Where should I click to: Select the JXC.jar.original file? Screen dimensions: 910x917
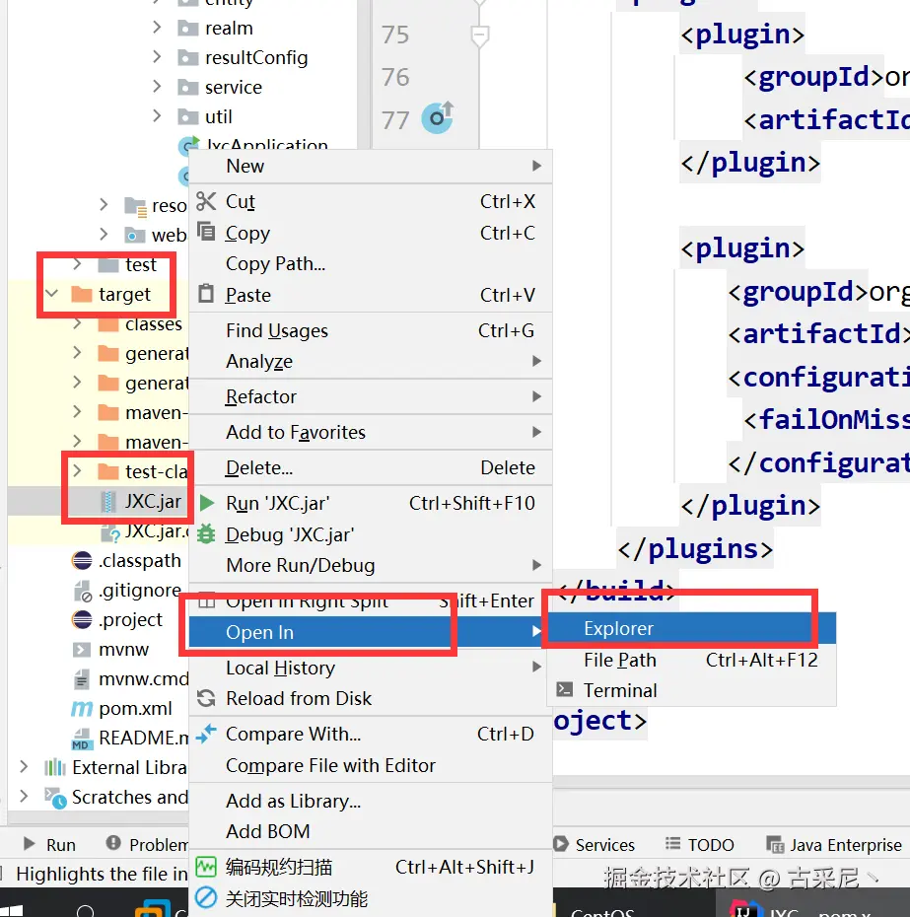pyautogui.click(x=158, y=531)
